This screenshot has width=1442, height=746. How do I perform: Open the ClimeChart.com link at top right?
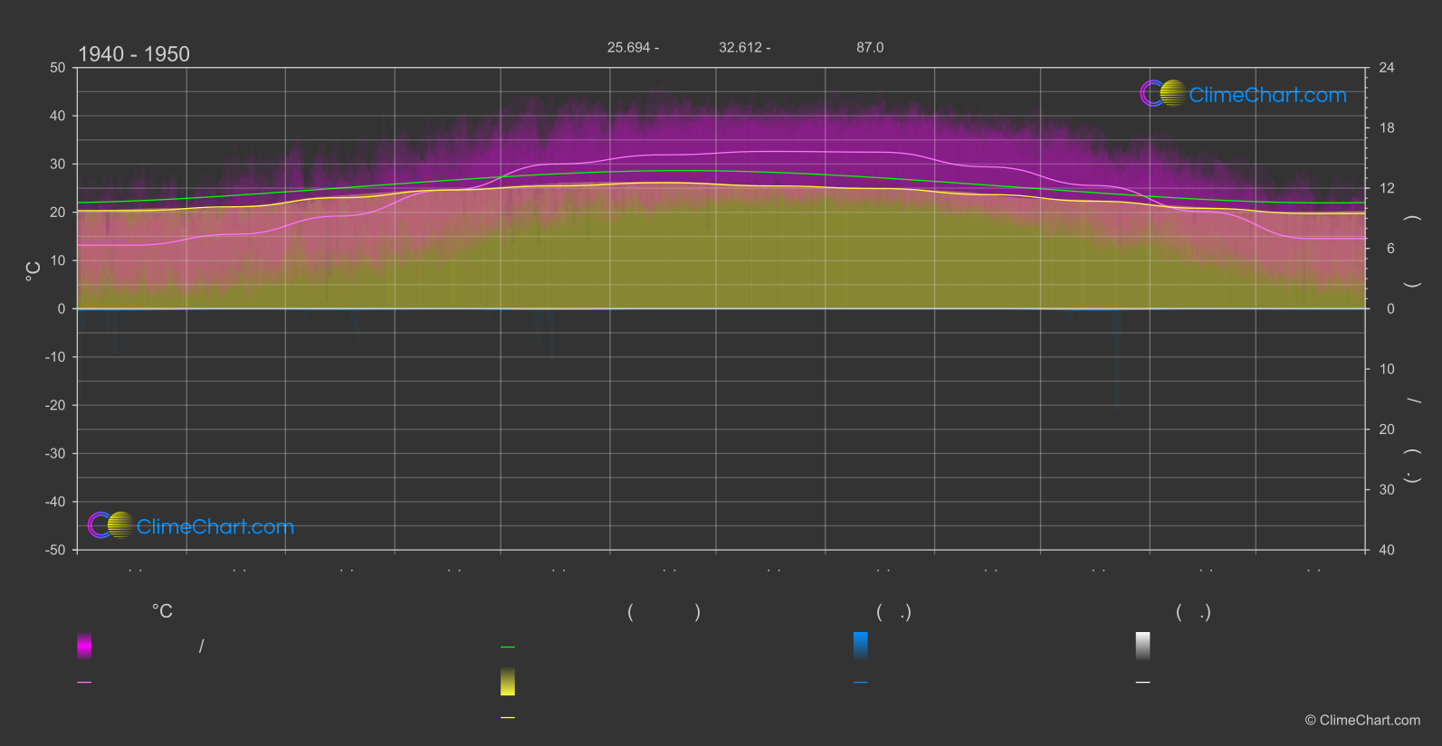coord(1267,95)
